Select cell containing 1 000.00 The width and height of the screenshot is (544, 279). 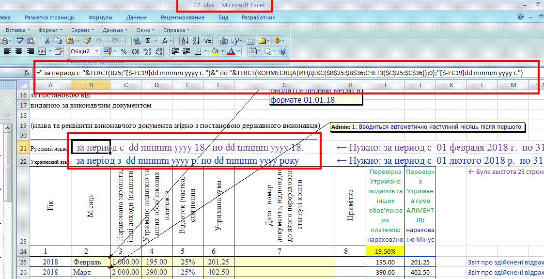point(126,262)
